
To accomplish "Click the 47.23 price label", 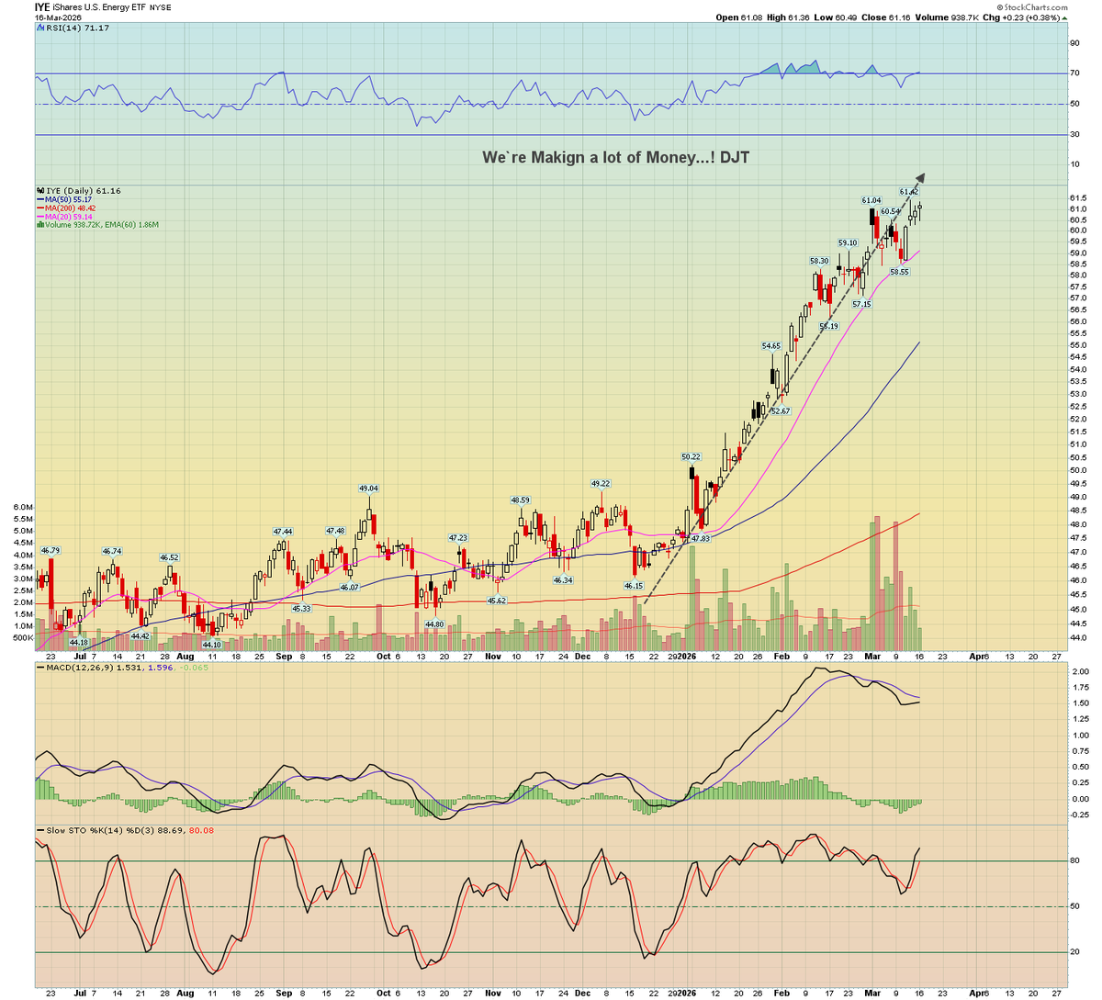I will pyautogui.click(x=457, y=537).
